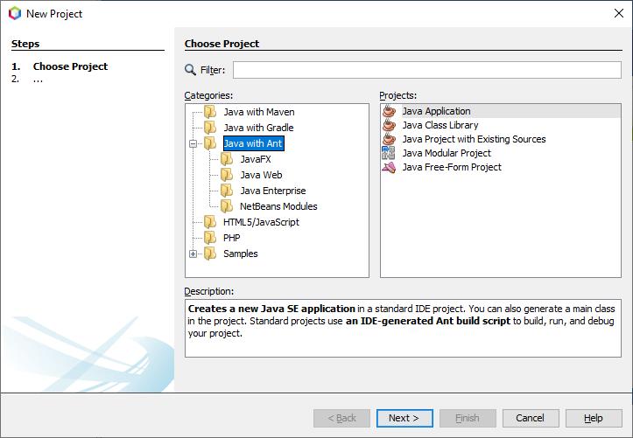Click the Java with Maven folder icon
Image resolution: width=633 pixels, height=438 pixels.
210,112
